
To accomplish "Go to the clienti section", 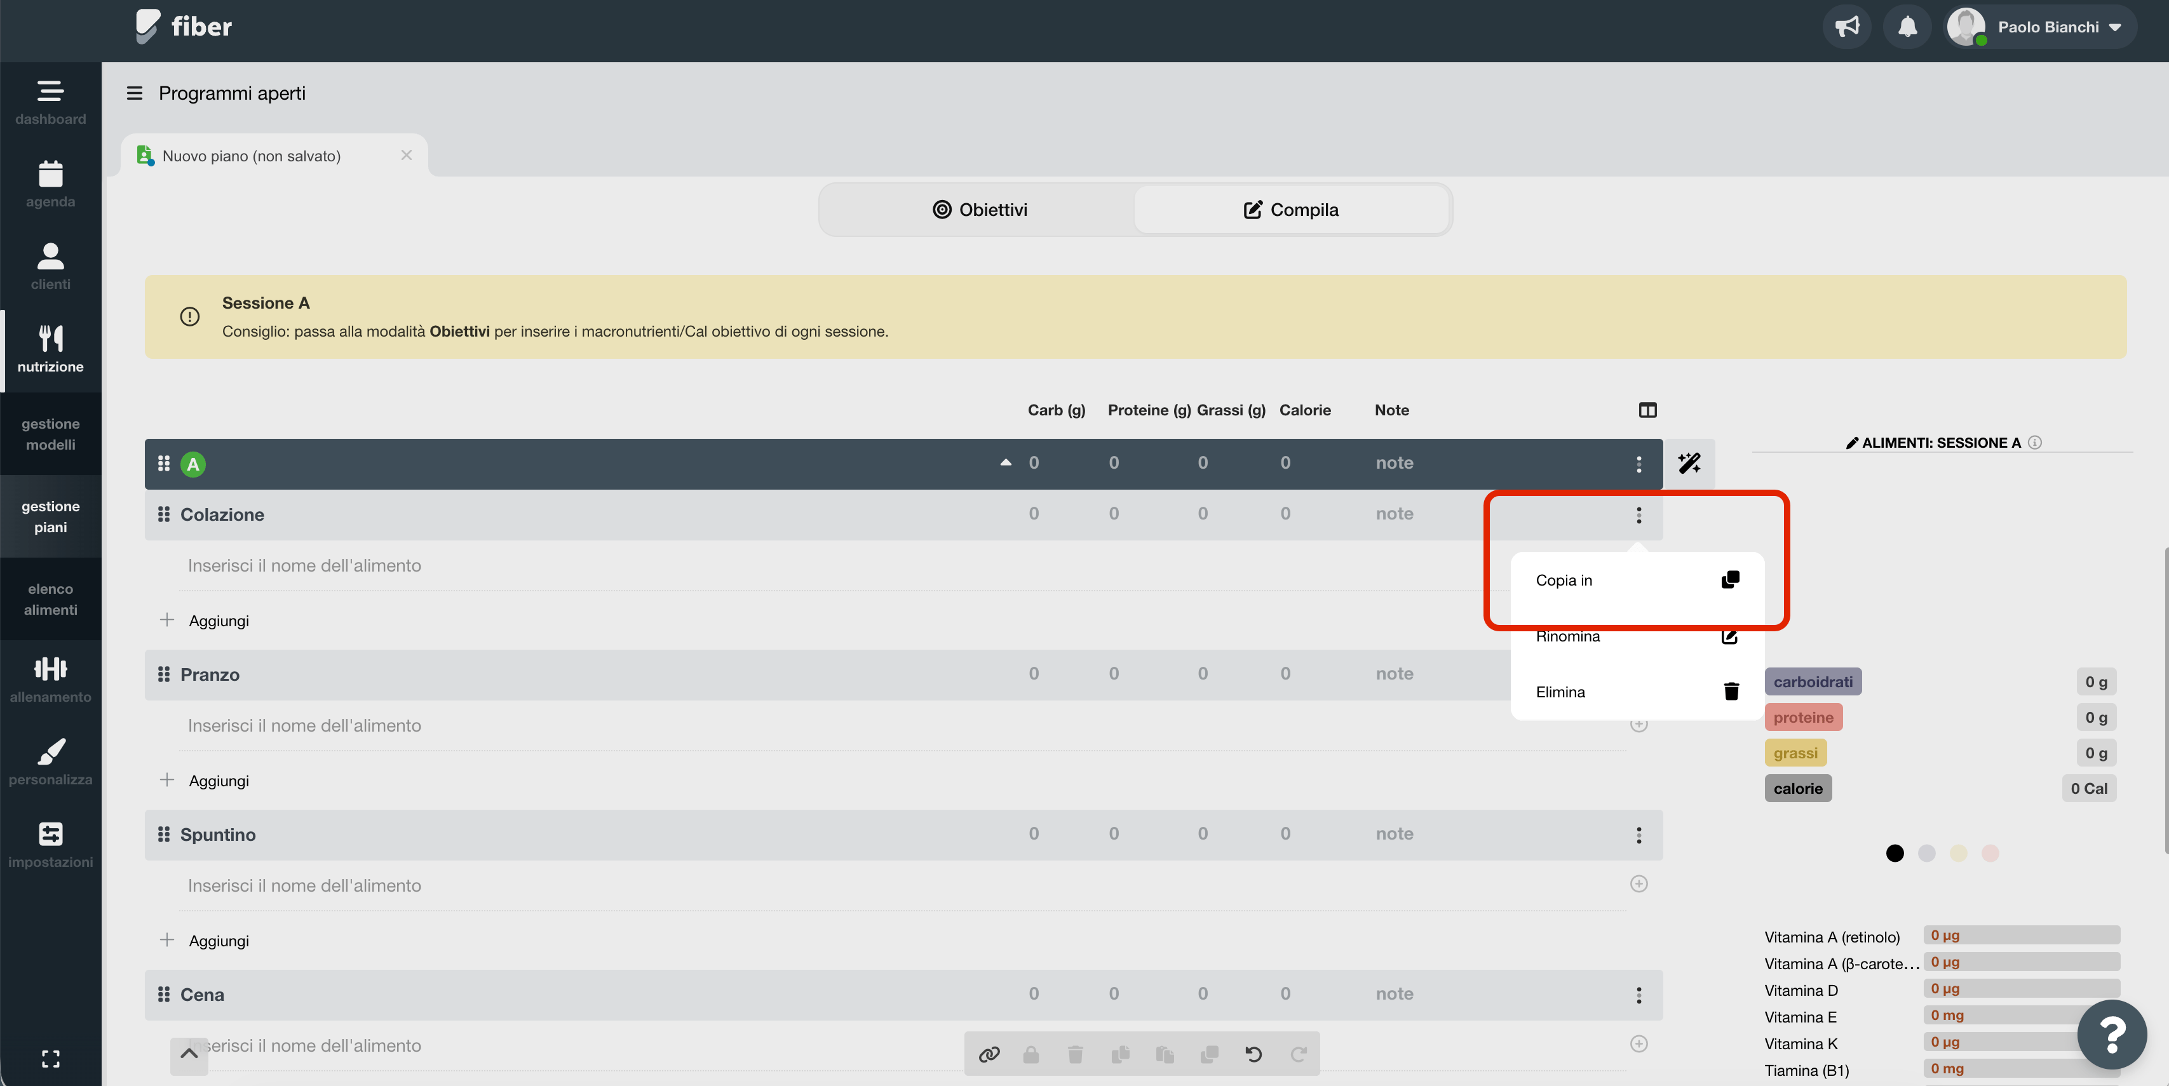I will tap(51, 268).
